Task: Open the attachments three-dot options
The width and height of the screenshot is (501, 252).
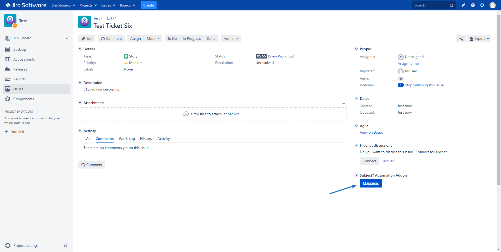Action: point(343,103)
